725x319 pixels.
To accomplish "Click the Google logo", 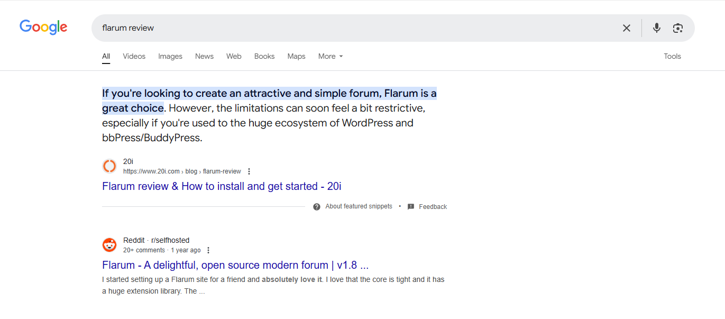I will coord(43,27).
